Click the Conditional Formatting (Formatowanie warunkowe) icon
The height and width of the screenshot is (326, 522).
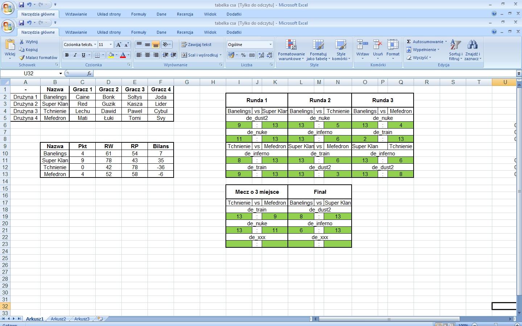tap(291, 45)
